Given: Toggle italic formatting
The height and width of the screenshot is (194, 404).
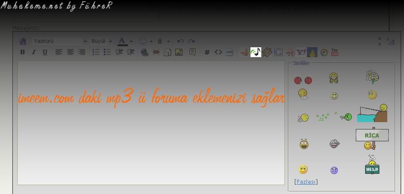Looking at the screenshot, I should coord(33,52).
